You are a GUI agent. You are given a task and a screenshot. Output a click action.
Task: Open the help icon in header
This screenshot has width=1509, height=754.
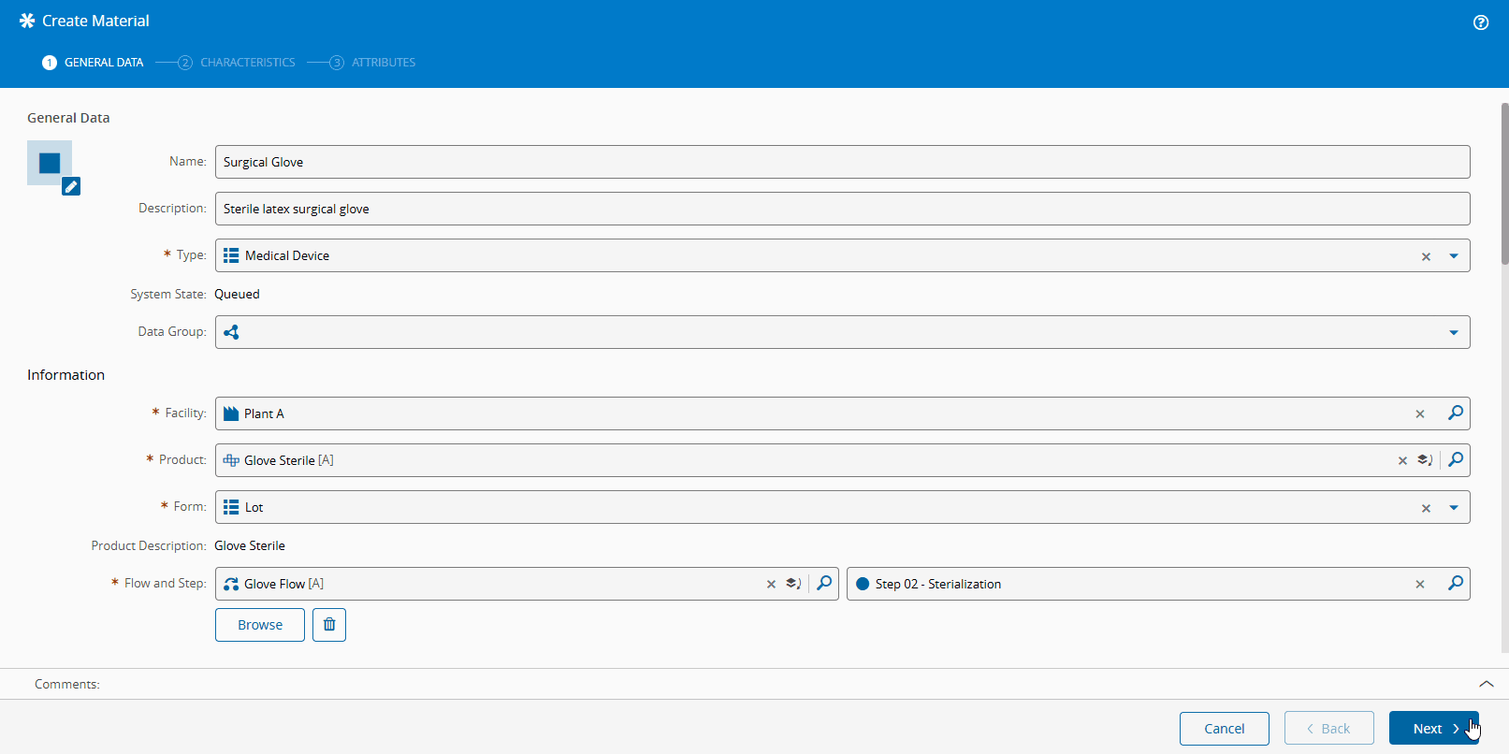[x=1481, y=22]
